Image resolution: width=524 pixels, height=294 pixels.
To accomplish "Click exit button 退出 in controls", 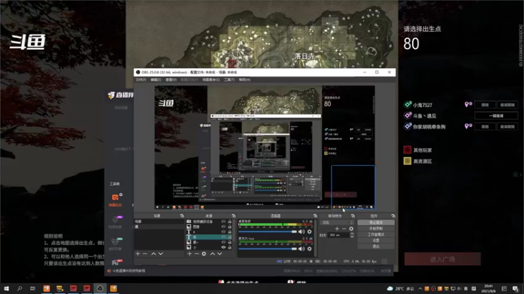I will pos(376,246).
